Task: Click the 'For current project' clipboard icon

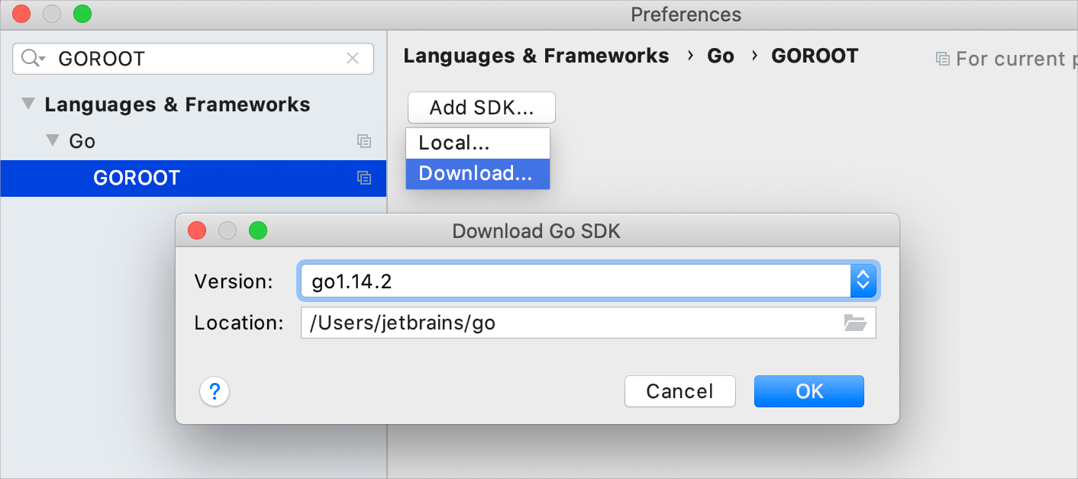Action: (942, 58)
